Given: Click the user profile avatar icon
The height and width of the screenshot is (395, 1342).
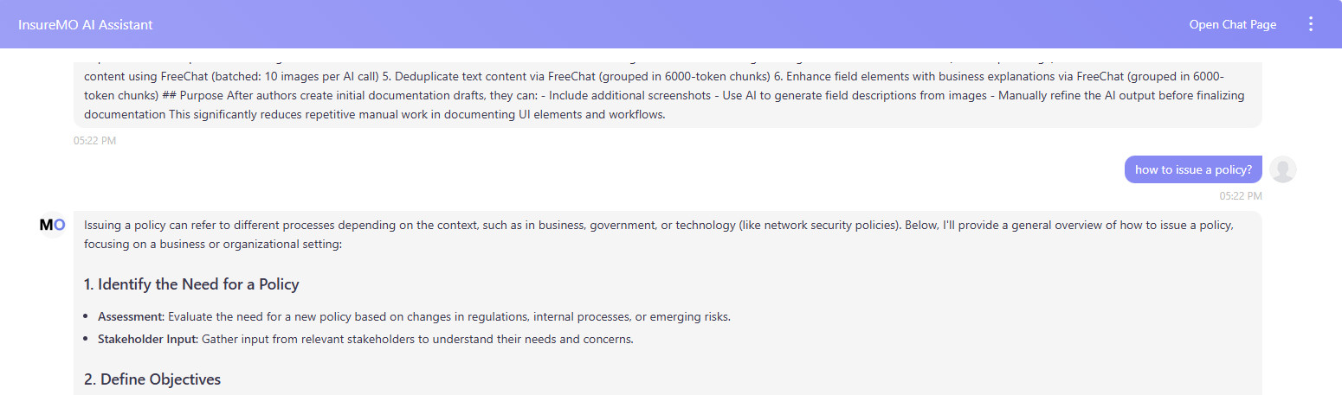Looking at the screenshot, I should pyautogui.click(x=1282, y=169).
